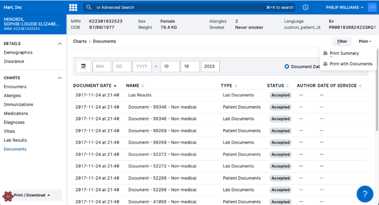Viewport: 379px width, 205px height.
Task: Click Documents breadcrumb
Action: tap(105, 41)
